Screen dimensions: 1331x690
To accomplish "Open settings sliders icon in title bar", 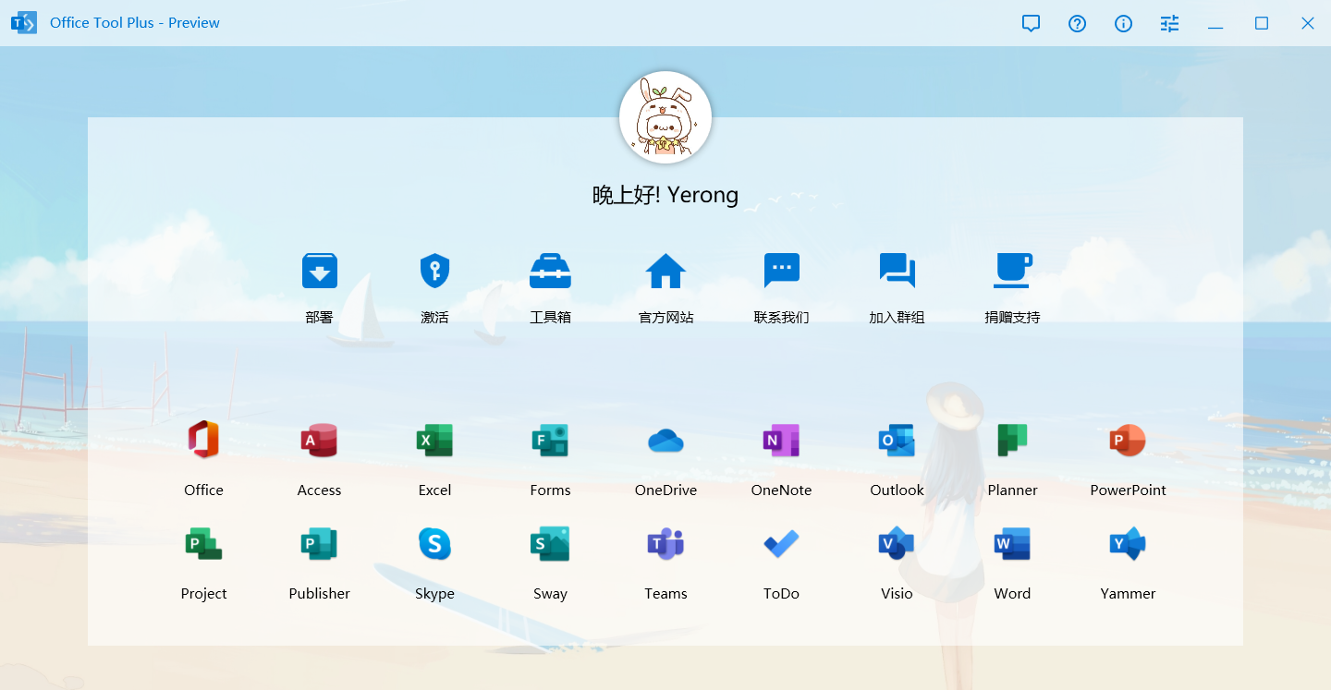I will click(x=1169, y=24).
